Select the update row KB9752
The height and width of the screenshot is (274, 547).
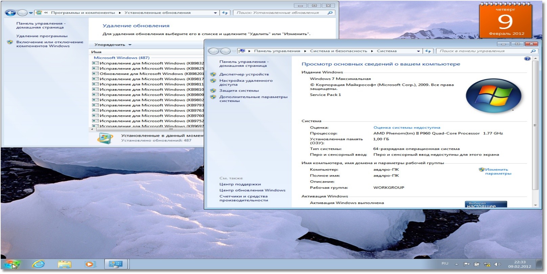(148, 121)
